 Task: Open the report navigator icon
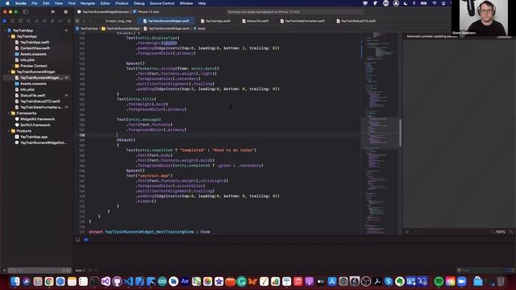[x=69, y=21]
